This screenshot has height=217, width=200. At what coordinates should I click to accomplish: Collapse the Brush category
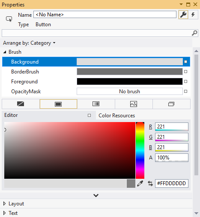pos(5,52)
